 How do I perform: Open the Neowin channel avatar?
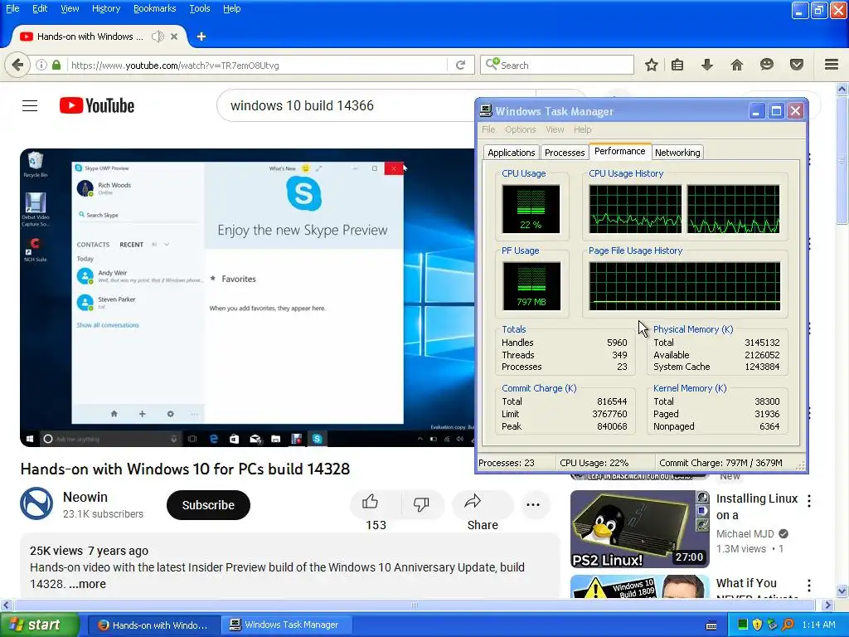coord(36,503)
